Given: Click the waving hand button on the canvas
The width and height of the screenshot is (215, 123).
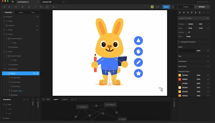Looking at the screenshot, I should (x=138, y=51).
